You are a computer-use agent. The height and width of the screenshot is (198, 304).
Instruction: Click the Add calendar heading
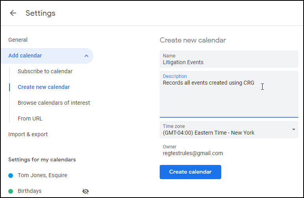25,56
